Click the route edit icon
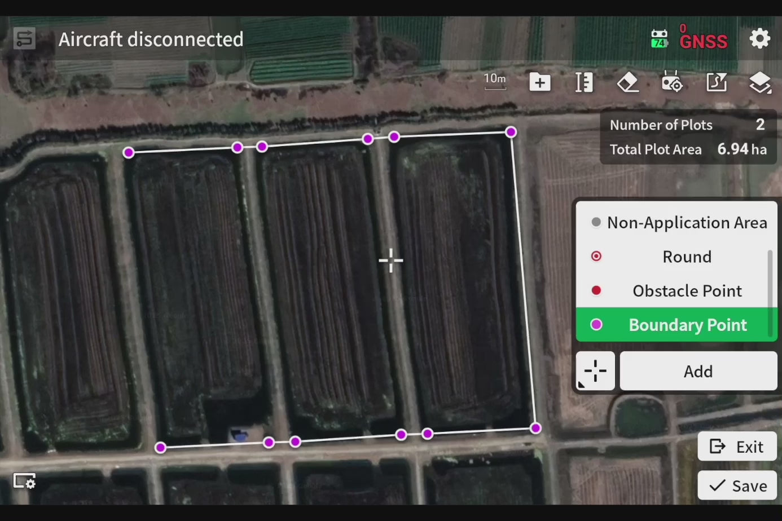 click(x=716, y=83)
